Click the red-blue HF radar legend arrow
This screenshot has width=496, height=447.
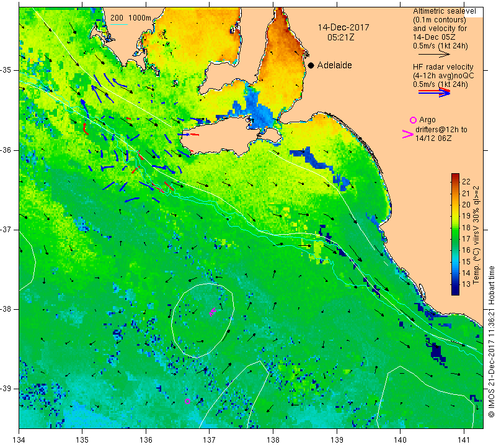[435, 93]
